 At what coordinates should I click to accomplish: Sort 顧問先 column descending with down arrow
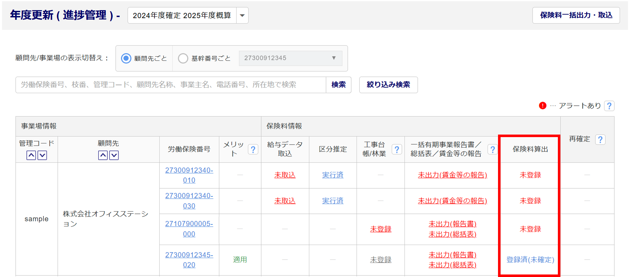(x=114, y=155)
